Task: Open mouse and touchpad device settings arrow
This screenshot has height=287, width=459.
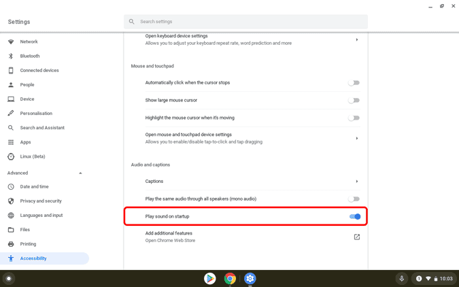Action: pos(357,138)
